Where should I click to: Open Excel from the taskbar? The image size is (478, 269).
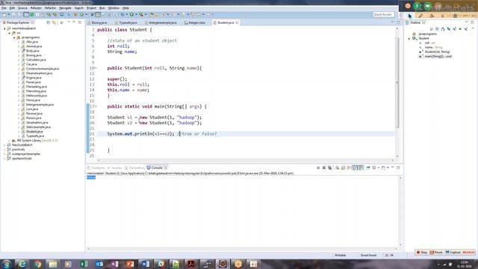tap(84, 264)
